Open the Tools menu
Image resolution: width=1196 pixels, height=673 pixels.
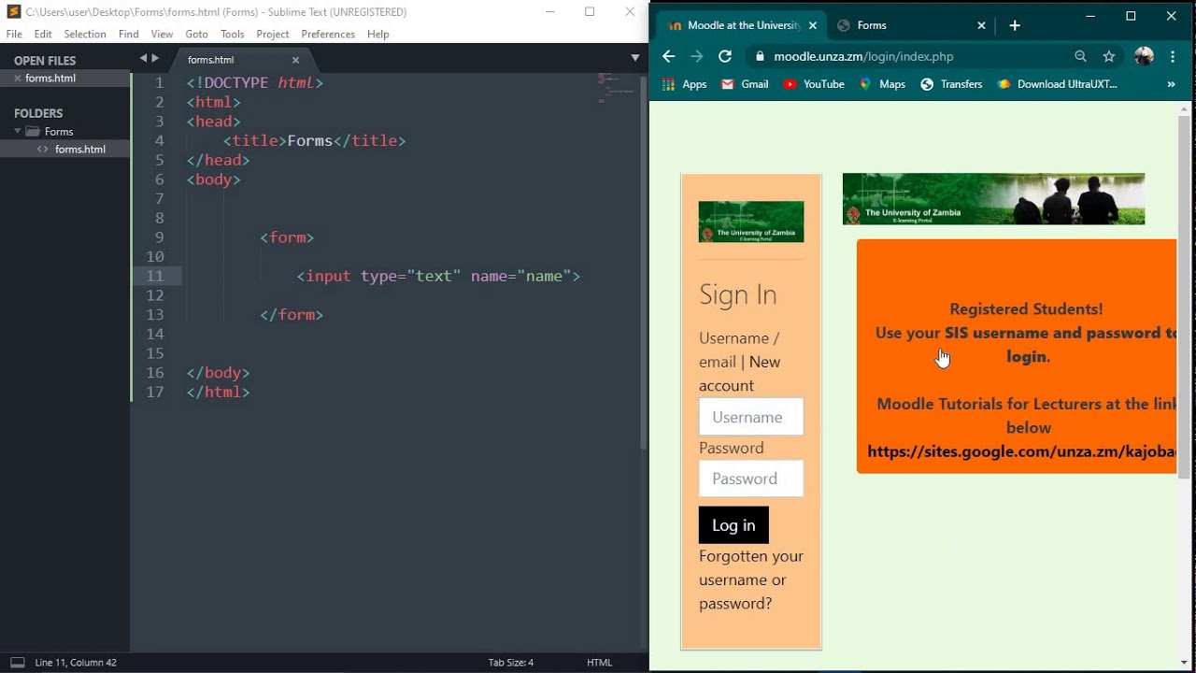click(x=233, y=34)
